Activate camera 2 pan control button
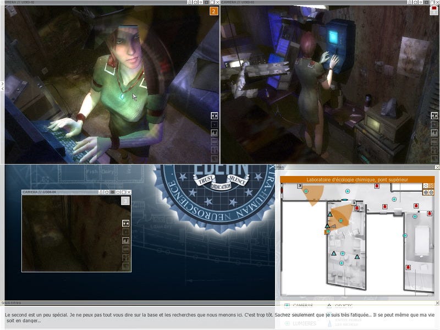Image resolution: width=440 pixels, height=330 pixels. tap(215, 116)
